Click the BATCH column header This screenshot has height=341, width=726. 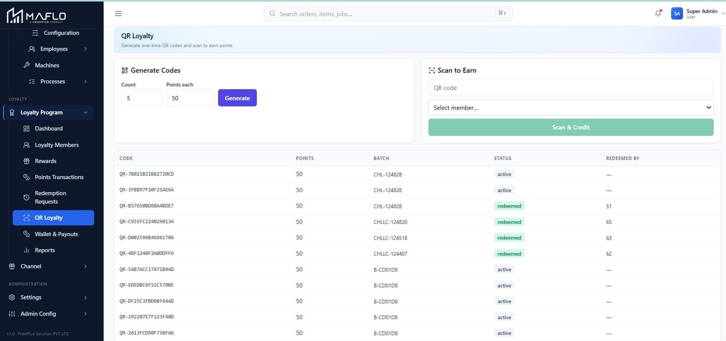tap(381, 158)
